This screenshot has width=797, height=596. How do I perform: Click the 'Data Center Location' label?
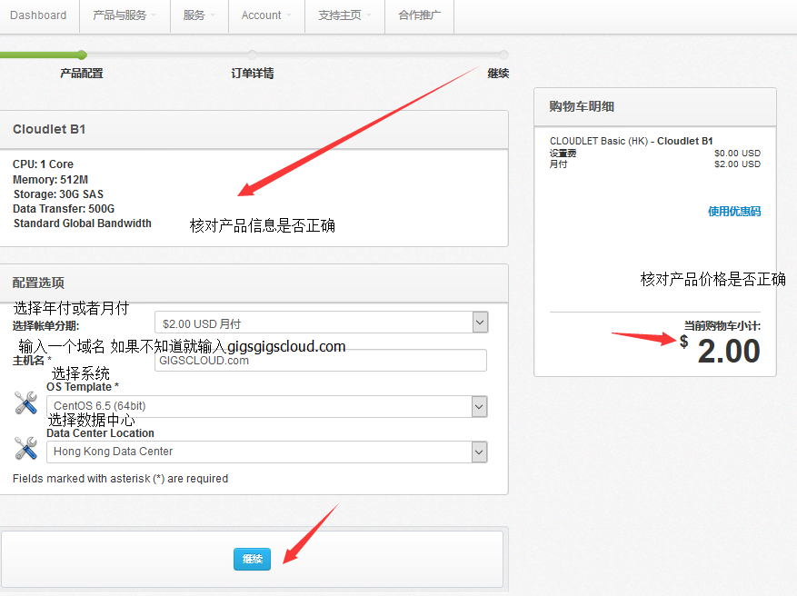click(100, 432)
